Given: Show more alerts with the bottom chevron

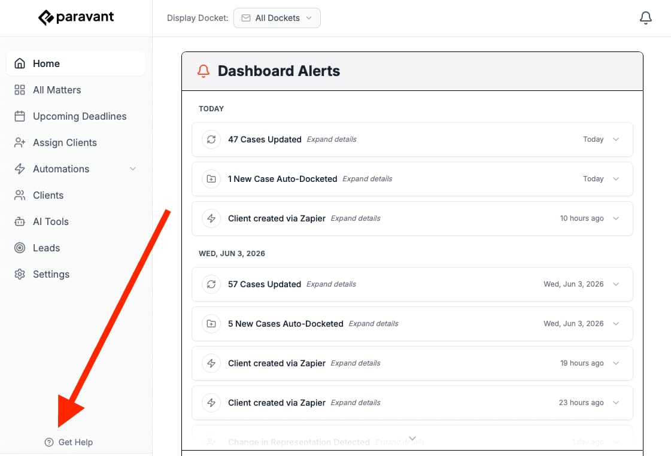Looking at the screenshot, I should pos(412,439).
